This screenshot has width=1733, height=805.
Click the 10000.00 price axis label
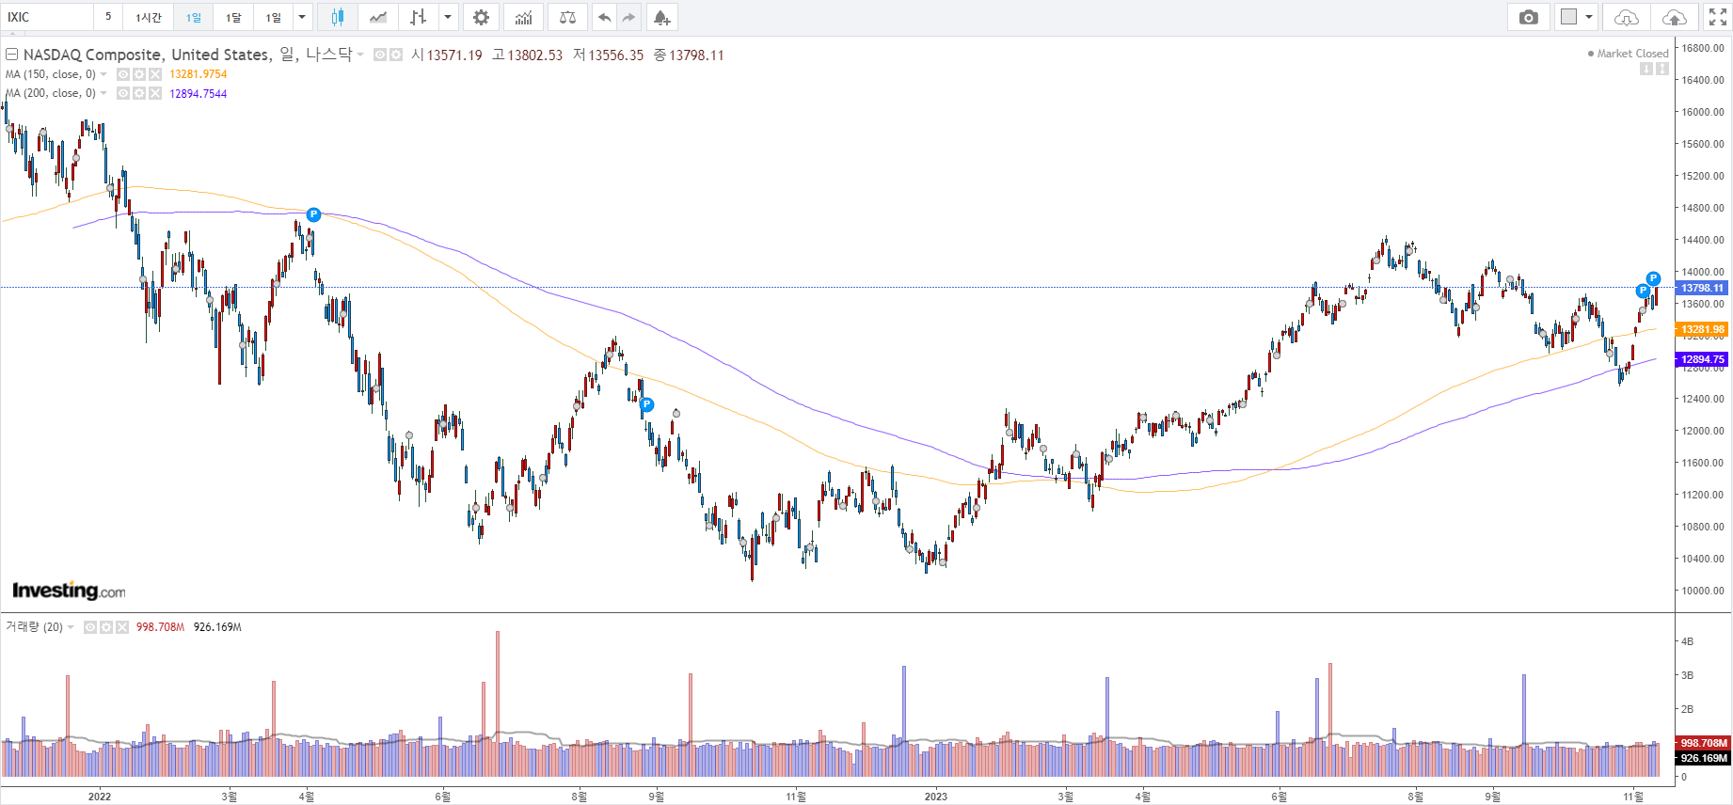tap(1704, 591)
